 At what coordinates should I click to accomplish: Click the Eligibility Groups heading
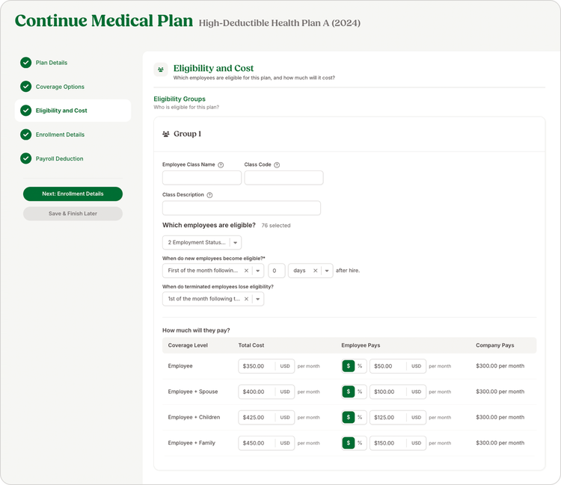point(180,99)
